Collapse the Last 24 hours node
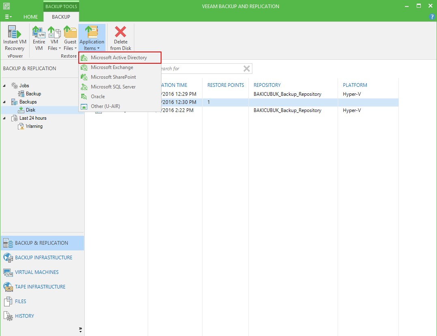The height and width of the screenshot is (336, 437). click(x=4, y=118)
